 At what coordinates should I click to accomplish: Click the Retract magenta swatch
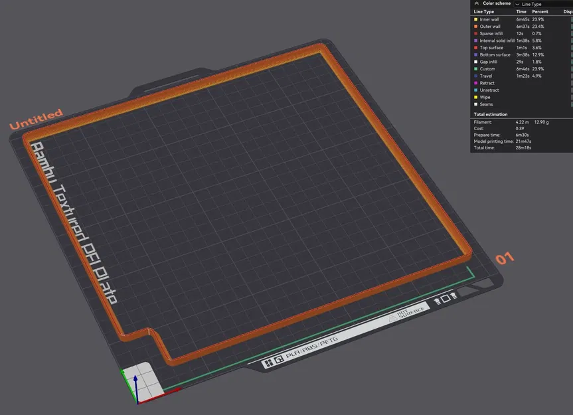click(x=476, y=83)
